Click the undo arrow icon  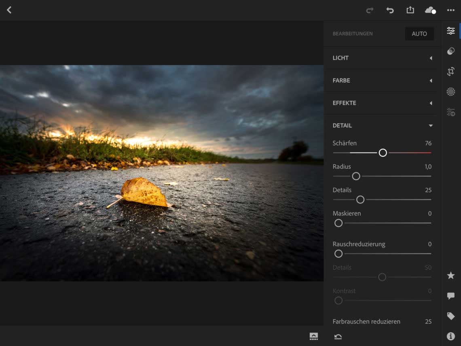[390, 10]
